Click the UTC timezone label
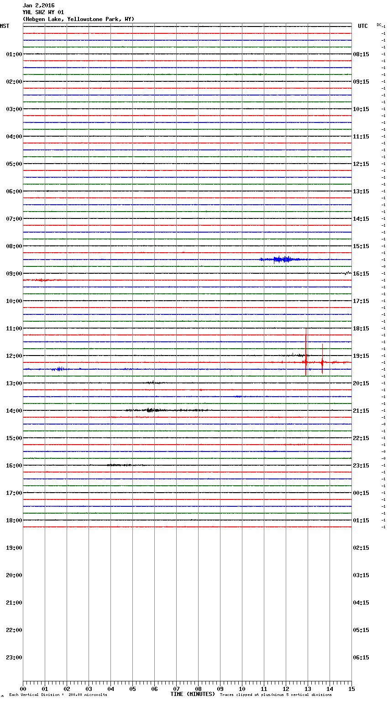388x701 pixels. (x=363, y=26)
